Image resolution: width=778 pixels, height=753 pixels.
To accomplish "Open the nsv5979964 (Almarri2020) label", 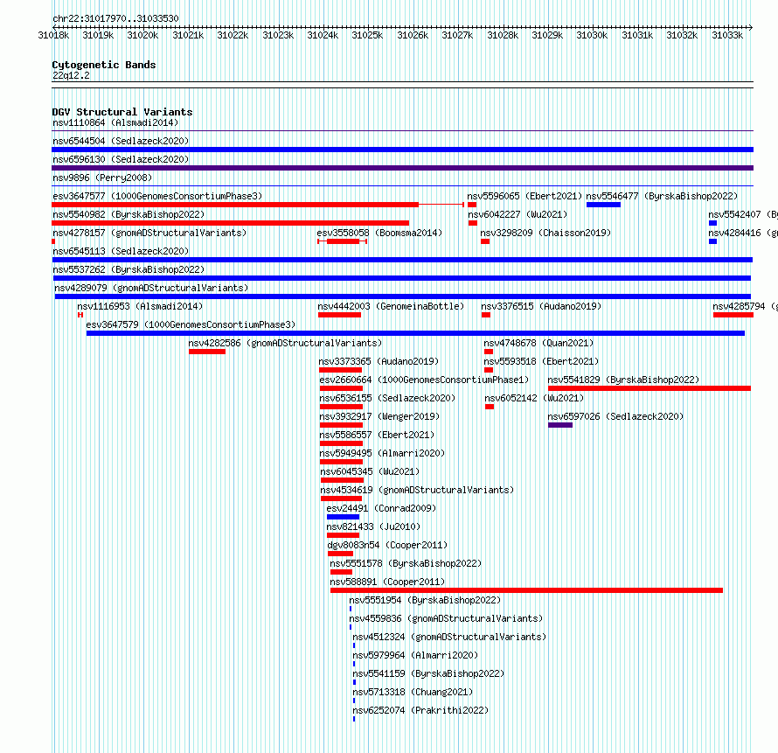I will pyautogui.click(x=415, y=655).
